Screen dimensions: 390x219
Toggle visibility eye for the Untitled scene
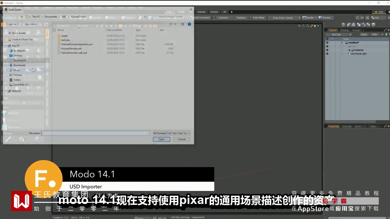click(x=327, y=42)
